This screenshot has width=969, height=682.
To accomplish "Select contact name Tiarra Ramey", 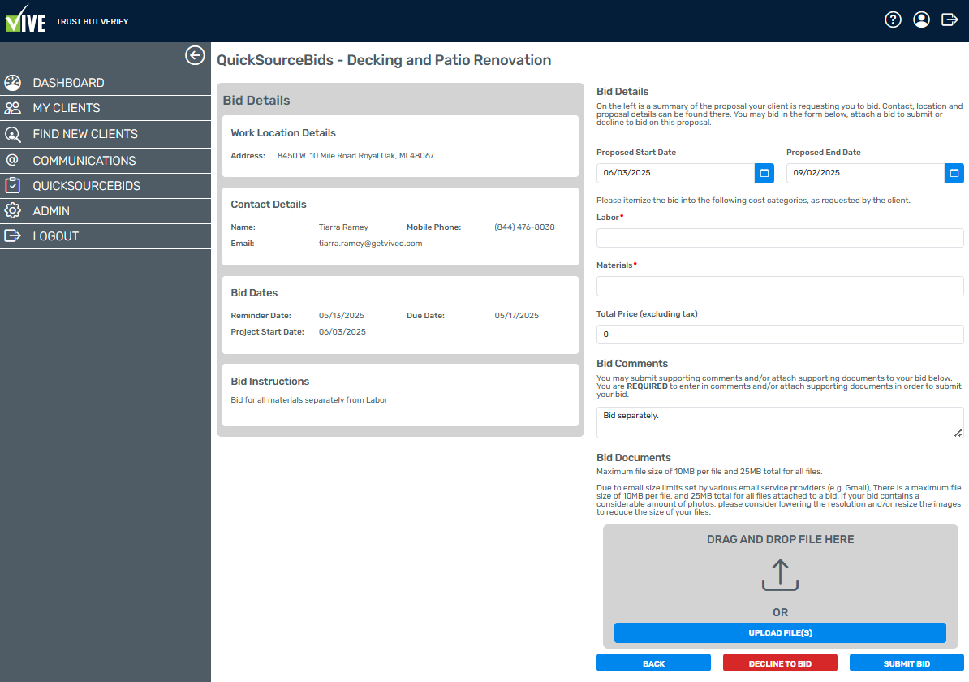I will point(343,227).
